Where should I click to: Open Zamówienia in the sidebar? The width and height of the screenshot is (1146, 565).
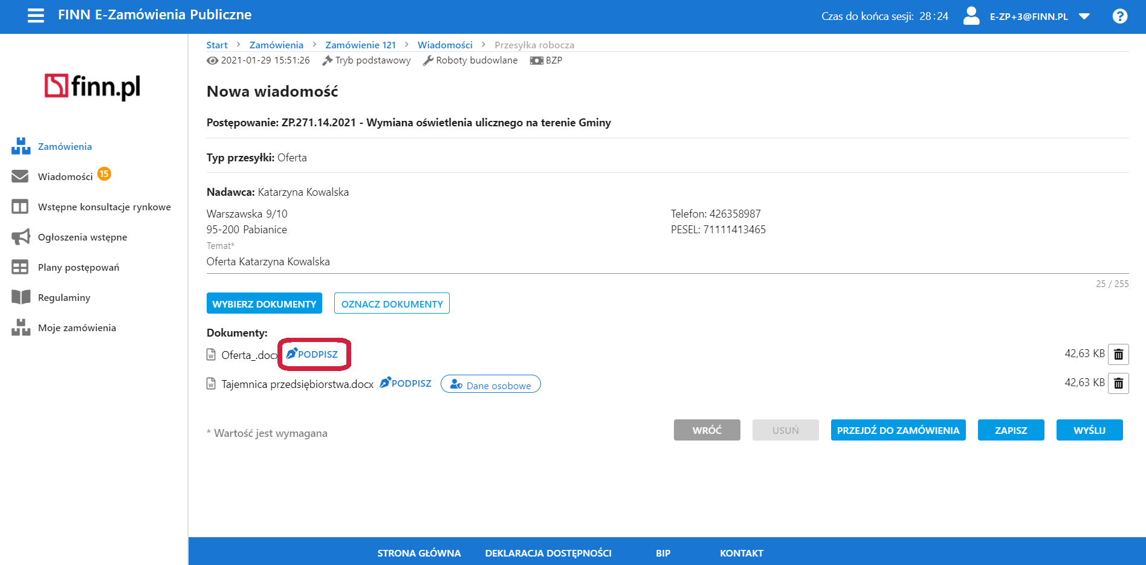pyautogui.click(x=65, y=146)
